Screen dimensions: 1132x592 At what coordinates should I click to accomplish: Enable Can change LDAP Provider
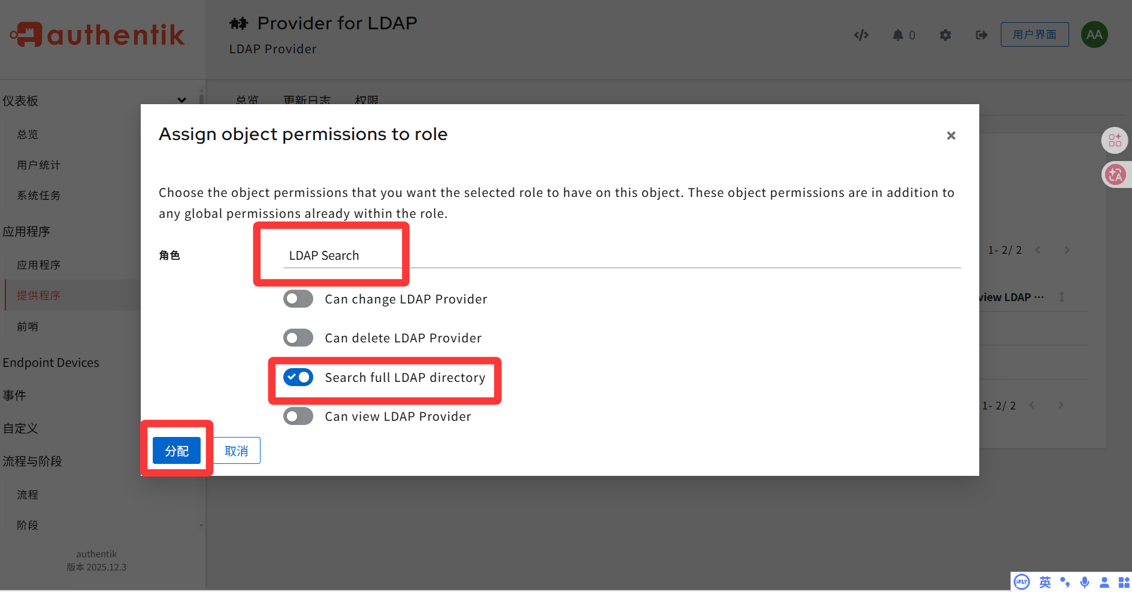coord(298,299)
